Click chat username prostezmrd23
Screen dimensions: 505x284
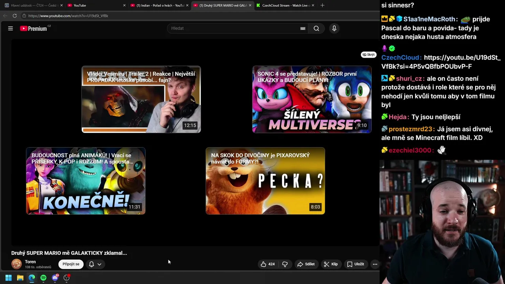pos(411,129)
